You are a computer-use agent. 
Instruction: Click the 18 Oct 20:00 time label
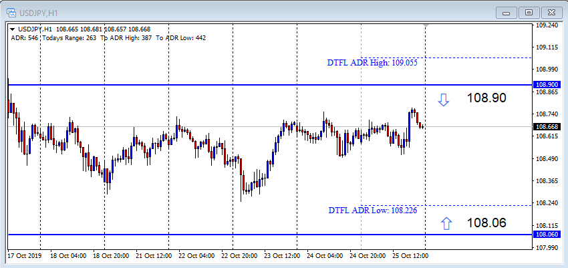coord(111,256)
